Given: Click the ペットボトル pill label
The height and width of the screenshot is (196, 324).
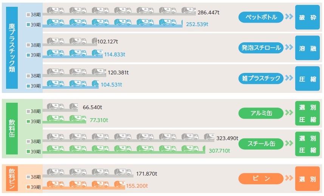Looking at the screenshot, I should coord(261,17).
